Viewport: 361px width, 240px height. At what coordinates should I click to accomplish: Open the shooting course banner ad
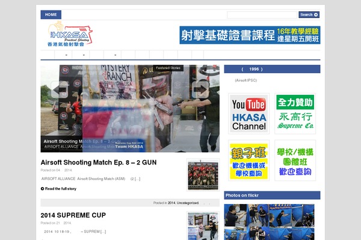(250, 35)
